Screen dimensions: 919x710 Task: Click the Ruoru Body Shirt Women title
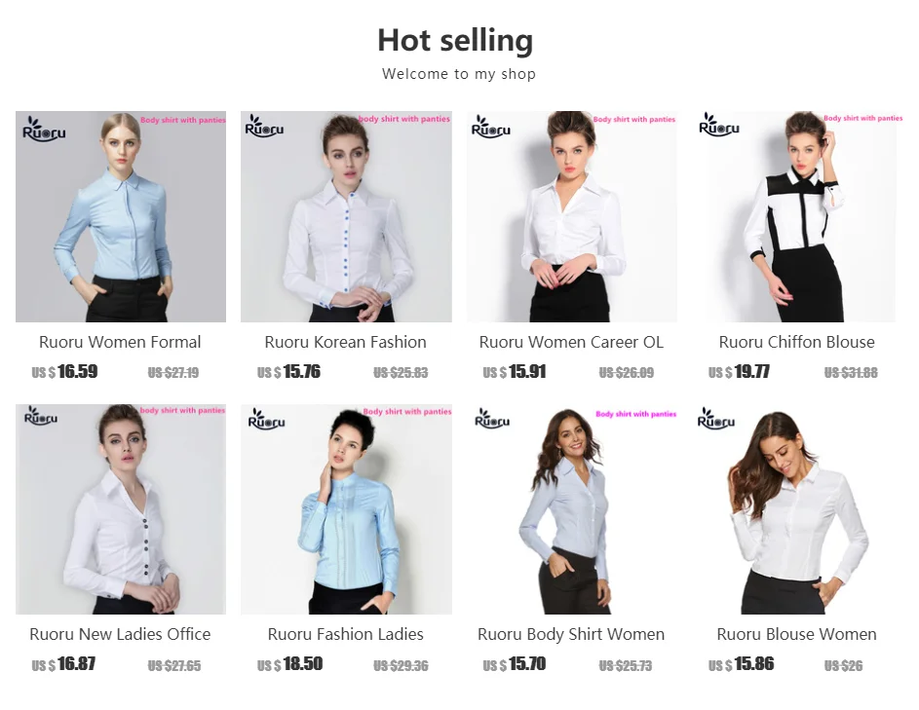[571, 634]
